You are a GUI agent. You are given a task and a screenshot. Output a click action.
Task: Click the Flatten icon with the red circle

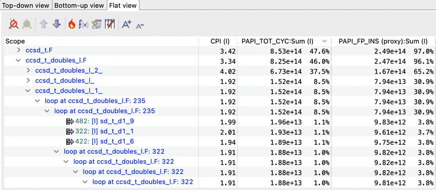coord(13,25)
